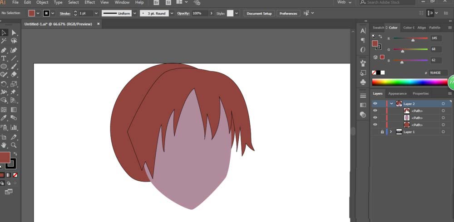The width and height of the screenshot is (454, 222).
Task: Select the Lasso tool
Action: pyautogui.click(x=14, y=41)
